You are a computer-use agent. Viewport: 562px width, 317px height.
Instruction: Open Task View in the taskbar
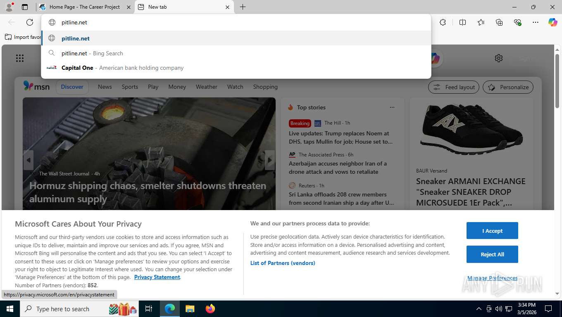tap(149, 309)
